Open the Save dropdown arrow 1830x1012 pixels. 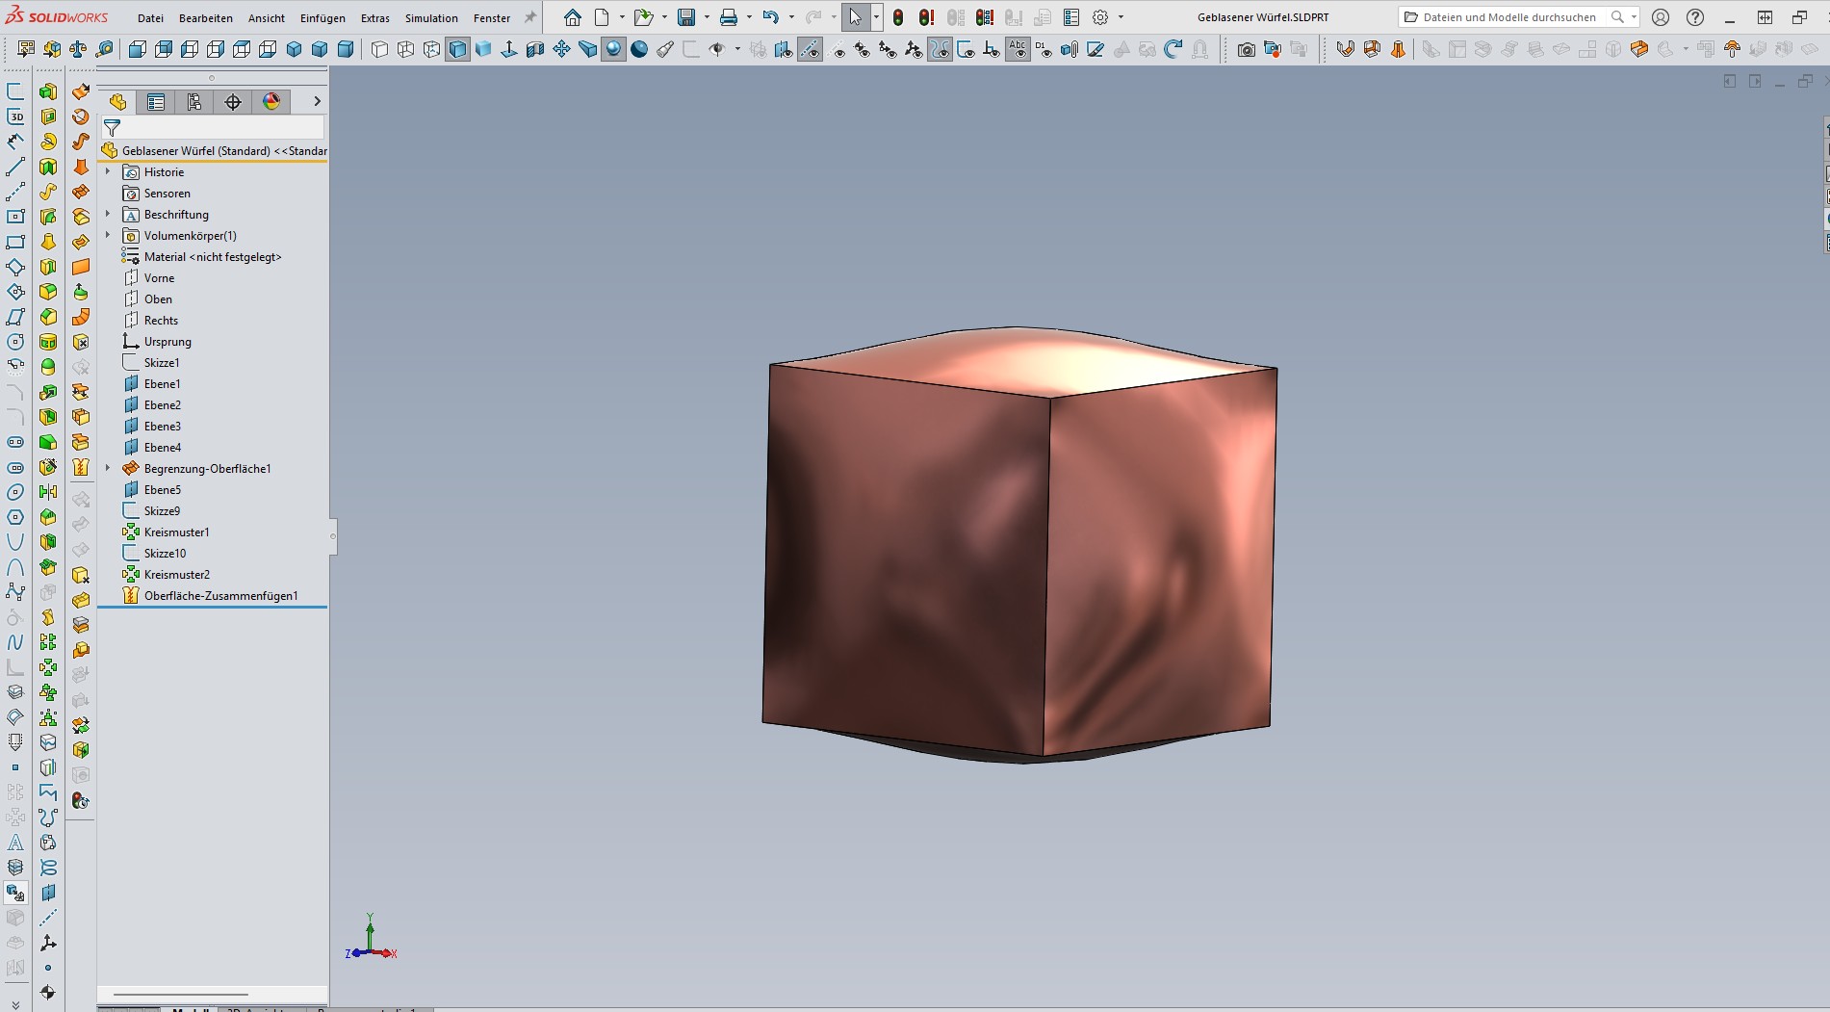pos(707,17)
